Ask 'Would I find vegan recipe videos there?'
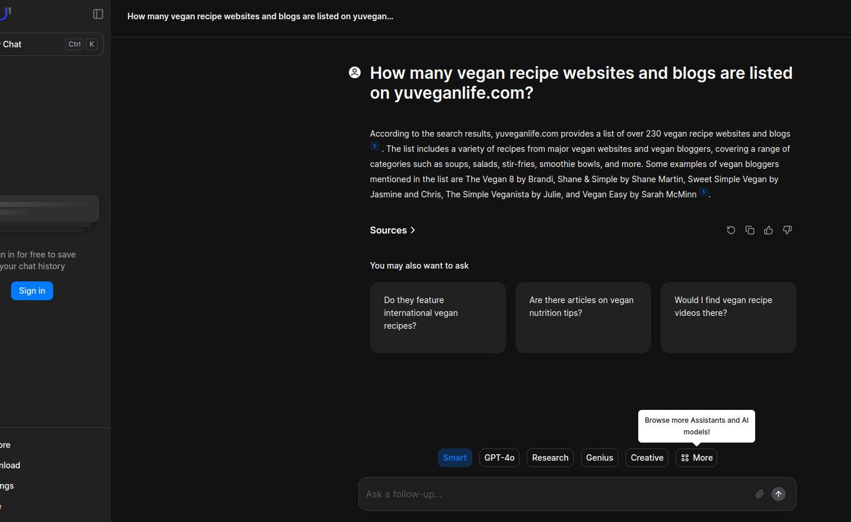The height and width of the screenshot is (522, 851). click(x=728, y=318)
